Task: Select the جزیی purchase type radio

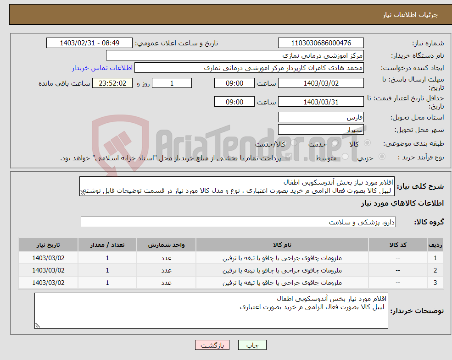Action: (382, 156)
